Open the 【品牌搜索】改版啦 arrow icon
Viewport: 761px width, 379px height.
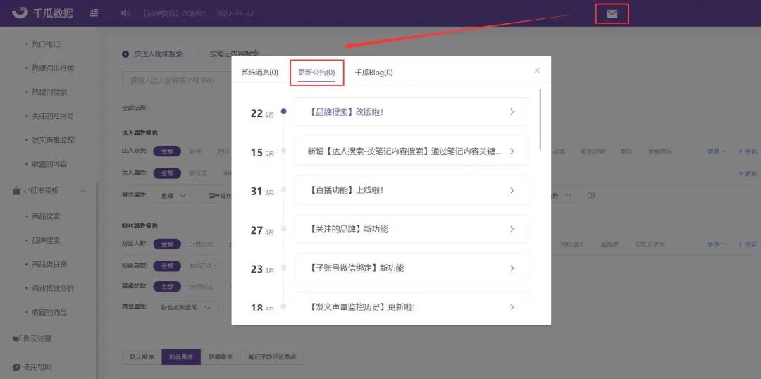pos(512,112)
